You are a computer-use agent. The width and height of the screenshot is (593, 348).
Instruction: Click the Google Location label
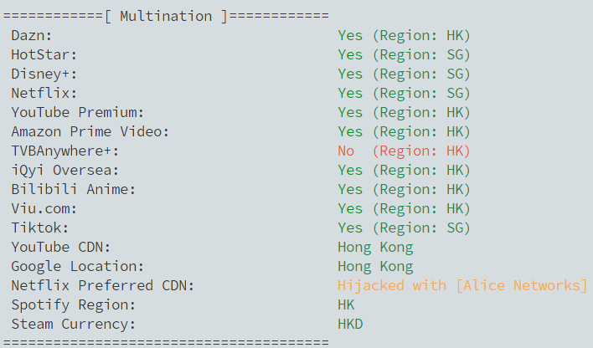tap(78, 267)
